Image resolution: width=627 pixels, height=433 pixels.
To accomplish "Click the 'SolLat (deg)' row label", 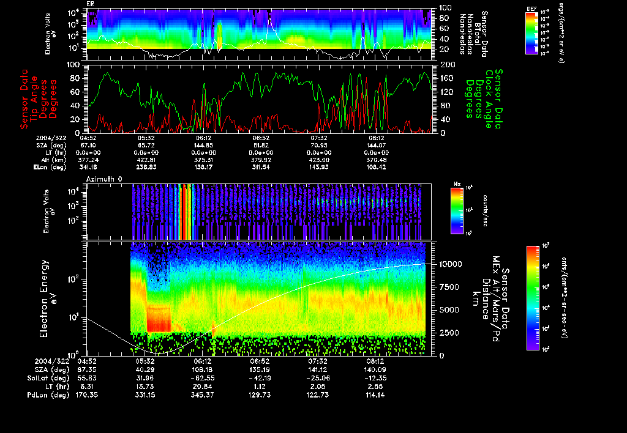I will tap(48, 379).
